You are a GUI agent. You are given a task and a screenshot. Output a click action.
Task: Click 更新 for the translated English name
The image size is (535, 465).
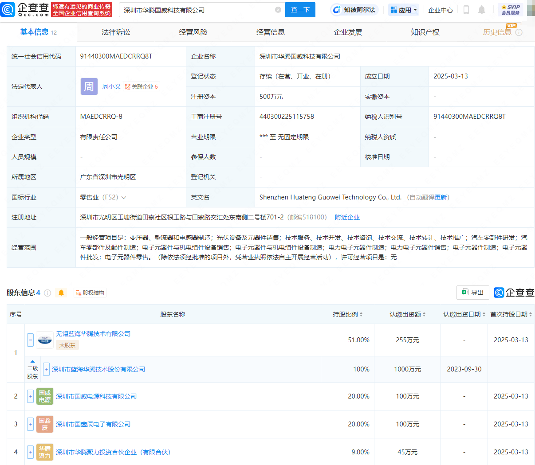(x=441, y=197)
